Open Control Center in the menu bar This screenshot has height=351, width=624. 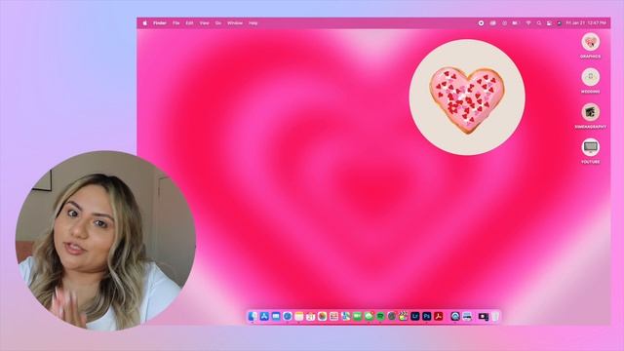point(549,23)
